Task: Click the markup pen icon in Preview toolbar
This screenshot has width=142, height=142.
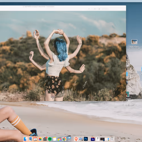Action: [89, 9]
